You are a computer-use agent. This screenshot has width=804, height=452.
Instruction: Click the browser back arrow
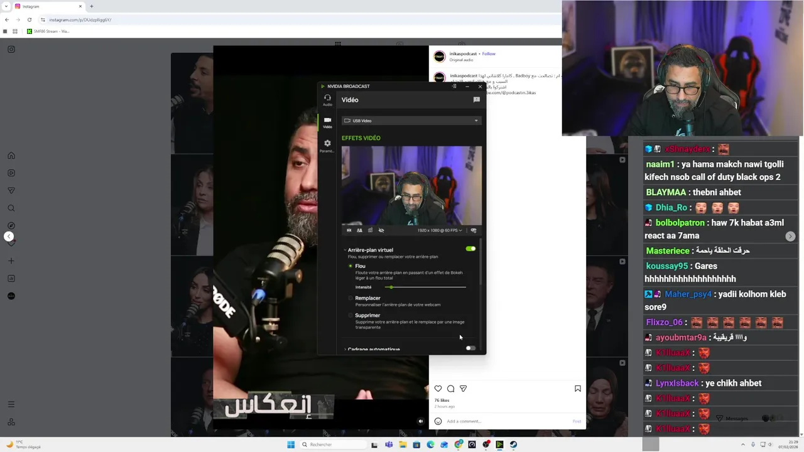(7, 19)
